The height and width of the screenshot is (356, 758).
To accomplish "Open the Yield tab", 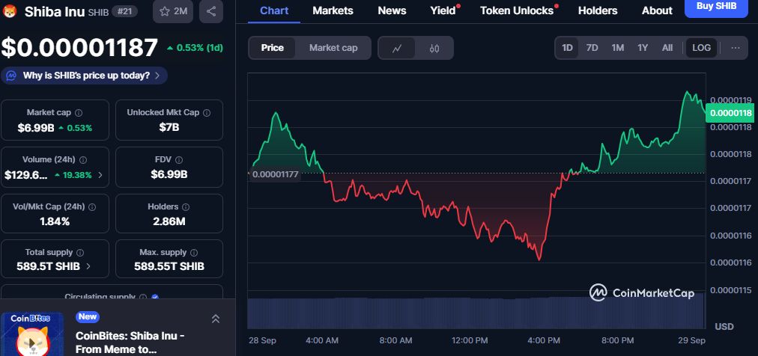I will (443, 10).
